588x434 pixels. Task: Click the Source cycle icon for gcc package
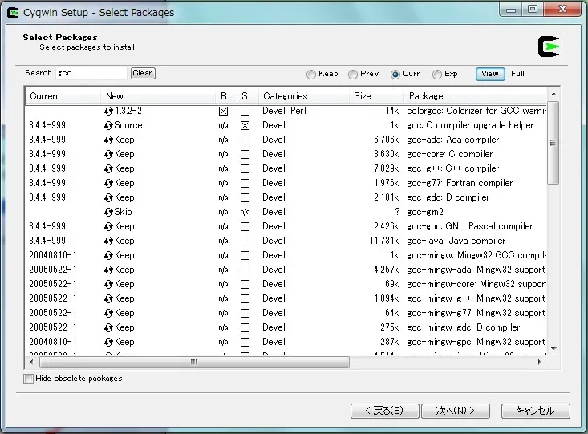click(x=109, y=125)
